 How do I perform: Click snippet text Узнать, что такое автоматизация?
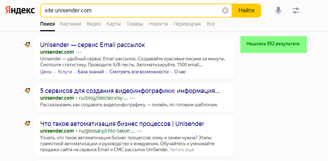click(127, 144)
